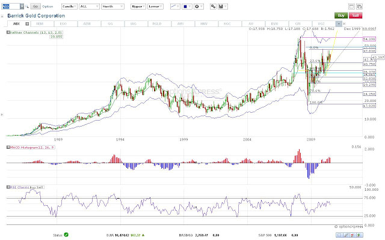
Task: Click the 39.955 Keltner value label
Action: pos(56,37)
